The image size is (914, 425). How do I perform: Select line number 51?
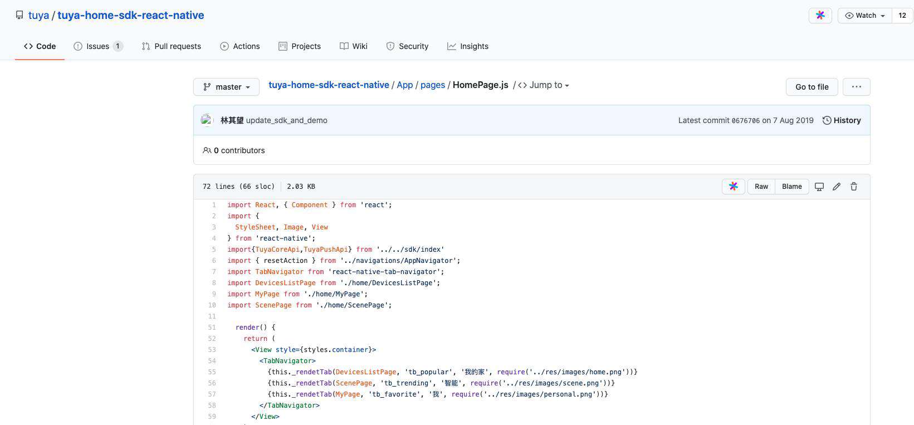(x=212, y=328)
